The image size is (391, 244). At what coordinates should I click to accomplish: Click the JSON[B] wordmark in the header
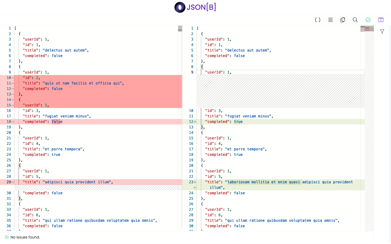click(201, 7)
